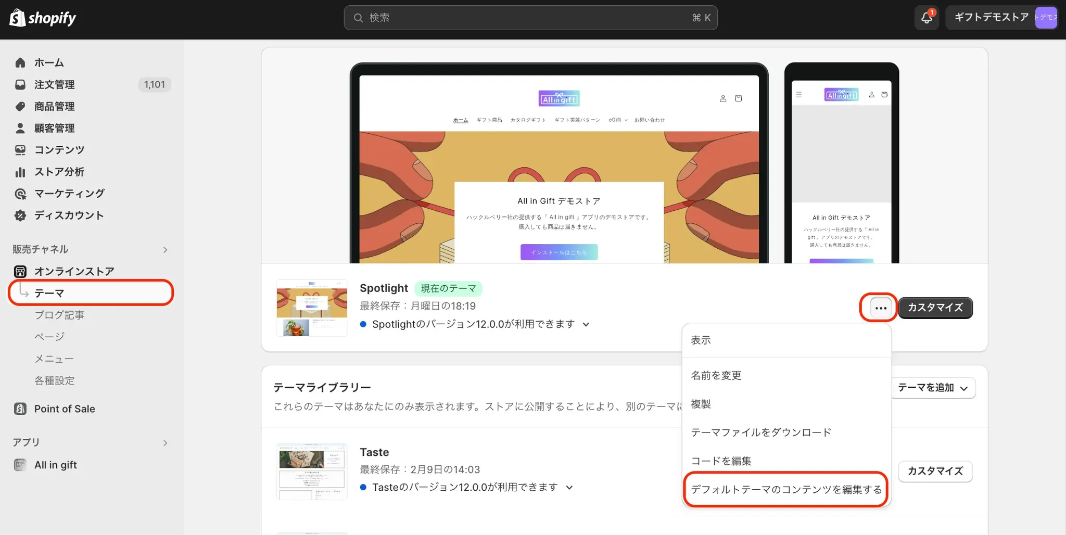This screenshot has width=1066, height=535.
Task: Click カスタマイズ button for Spotlight theme
Action: coord(935,308)
